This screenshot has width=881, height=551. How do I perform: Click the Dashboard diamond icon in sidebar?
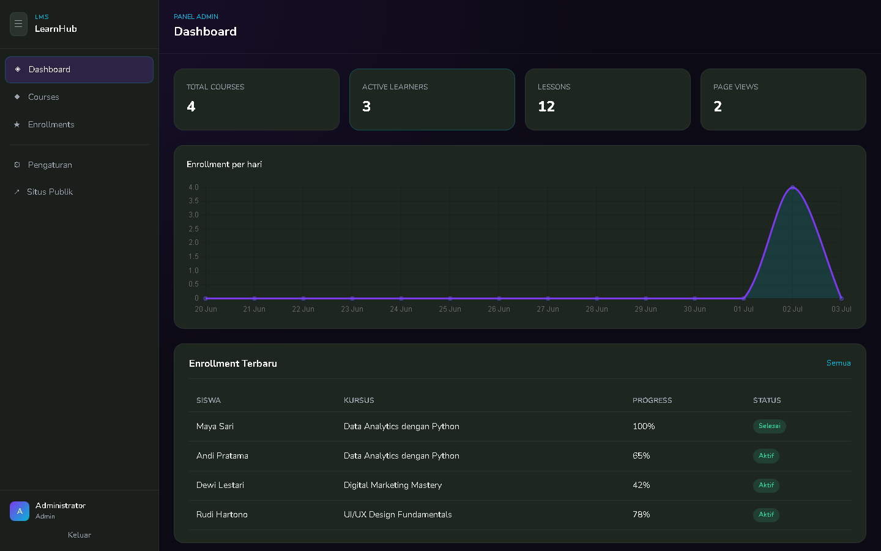[18, 69]
